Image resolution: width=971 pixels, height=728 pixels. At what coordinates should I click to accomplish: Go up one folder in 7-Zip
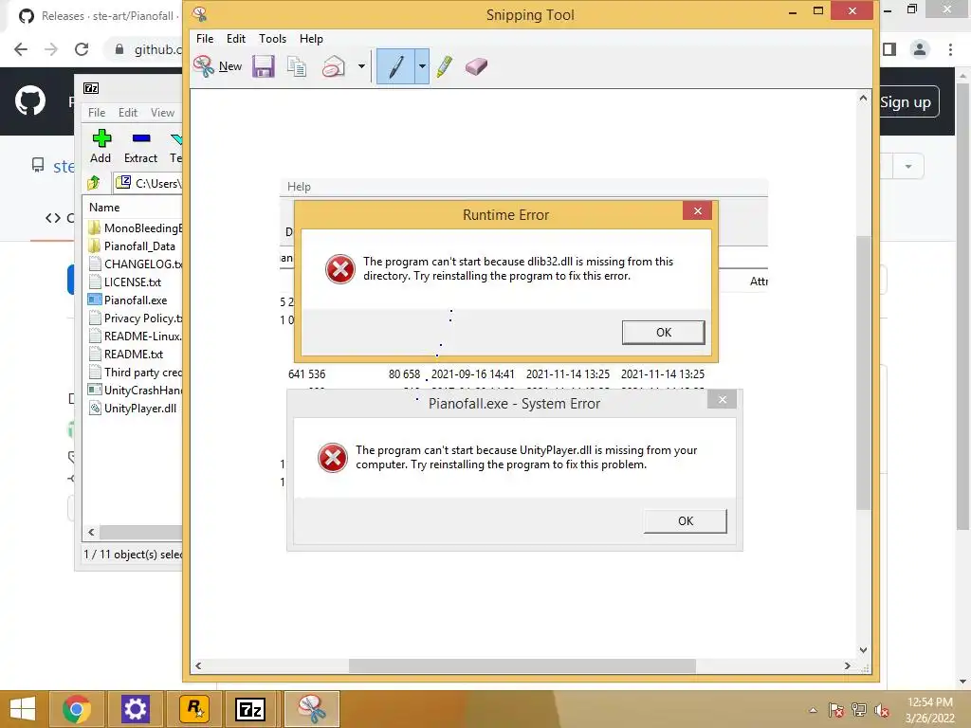tap(94, 183)
